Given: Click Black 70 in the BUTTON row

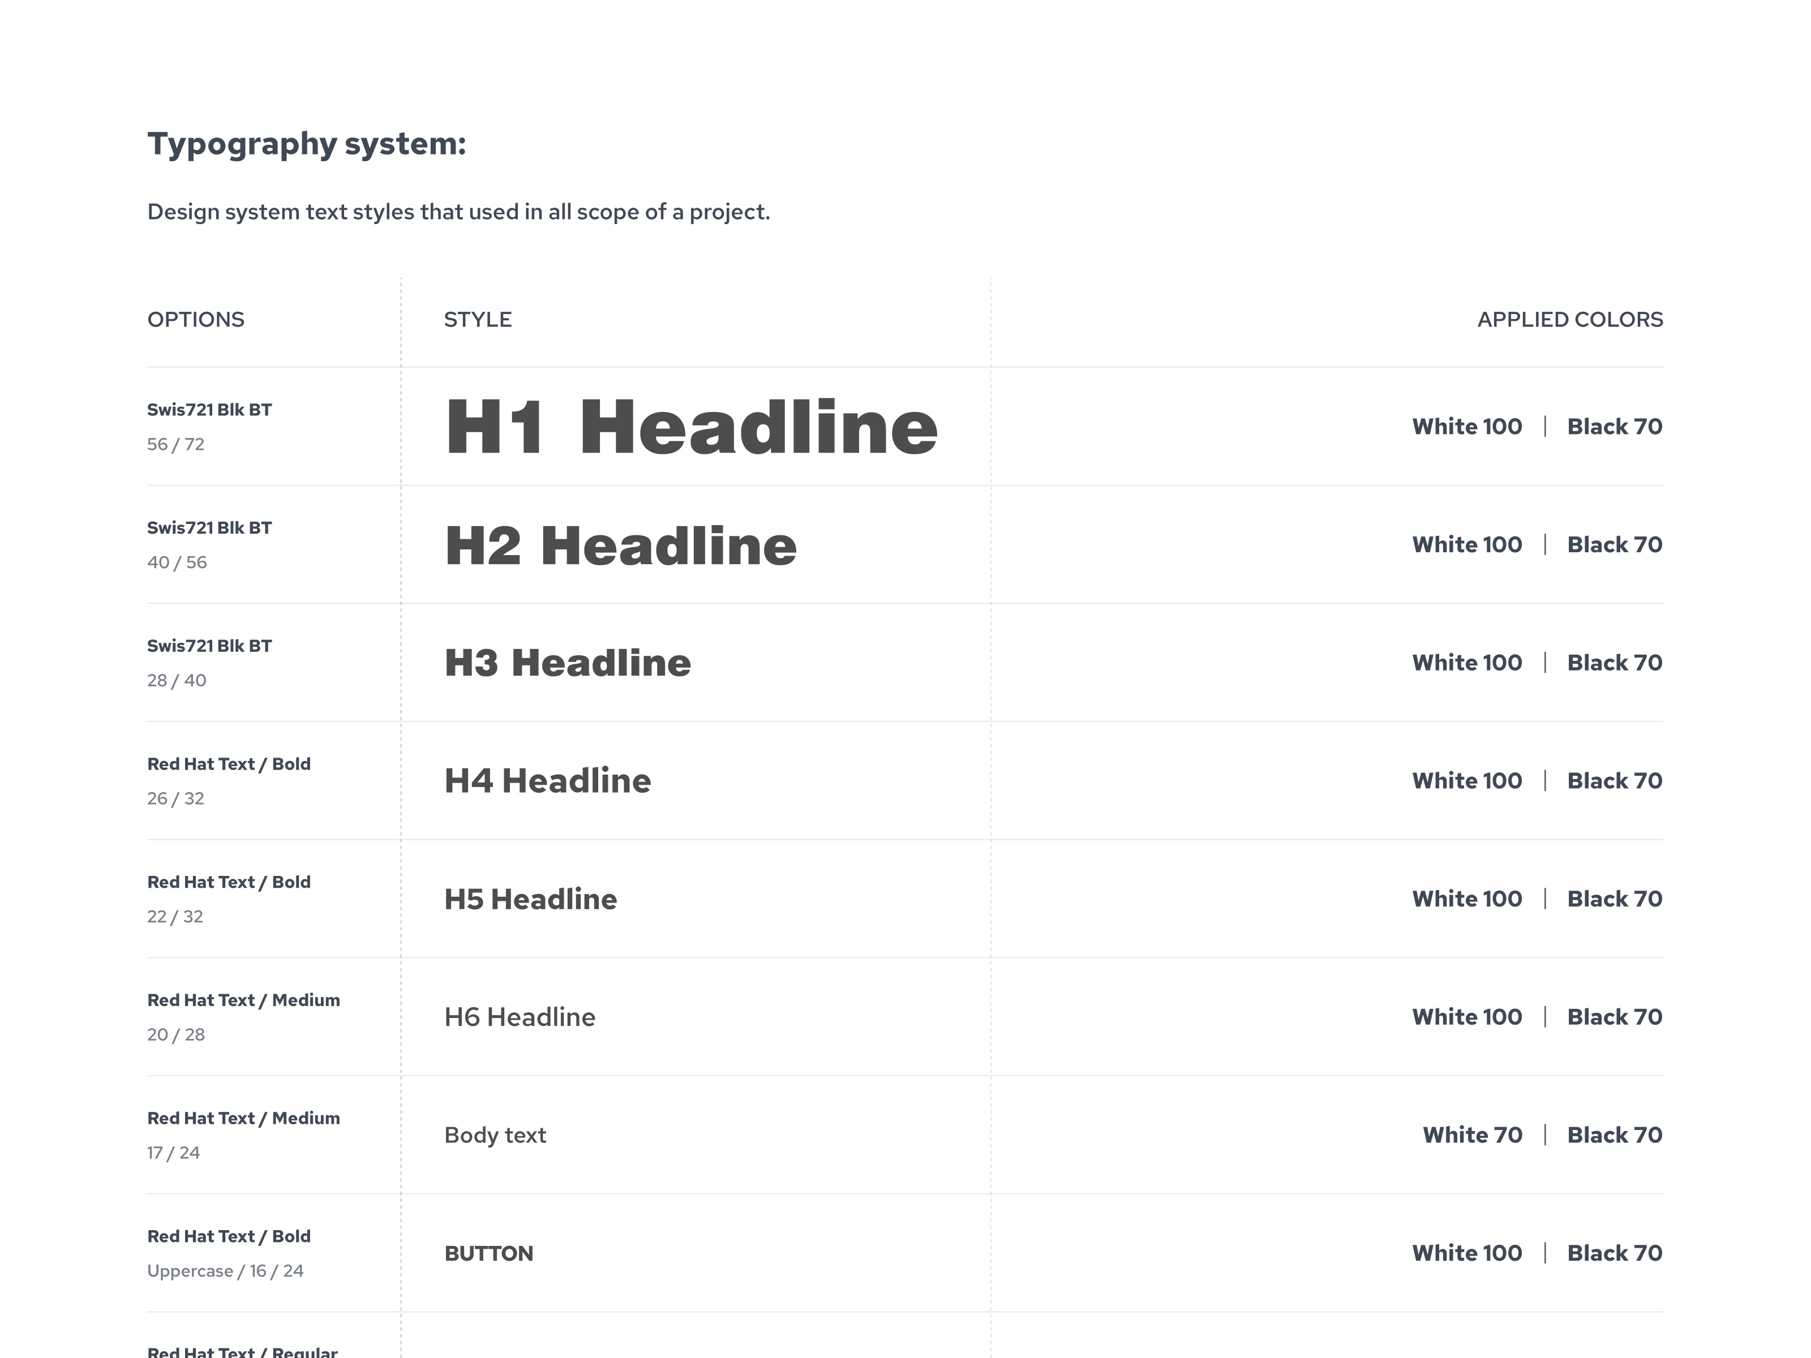Looking at the screenshot, I should tap(1613, 1253).
